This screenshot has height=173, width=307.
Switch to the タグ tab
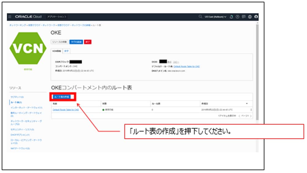(x=66, y=51)
